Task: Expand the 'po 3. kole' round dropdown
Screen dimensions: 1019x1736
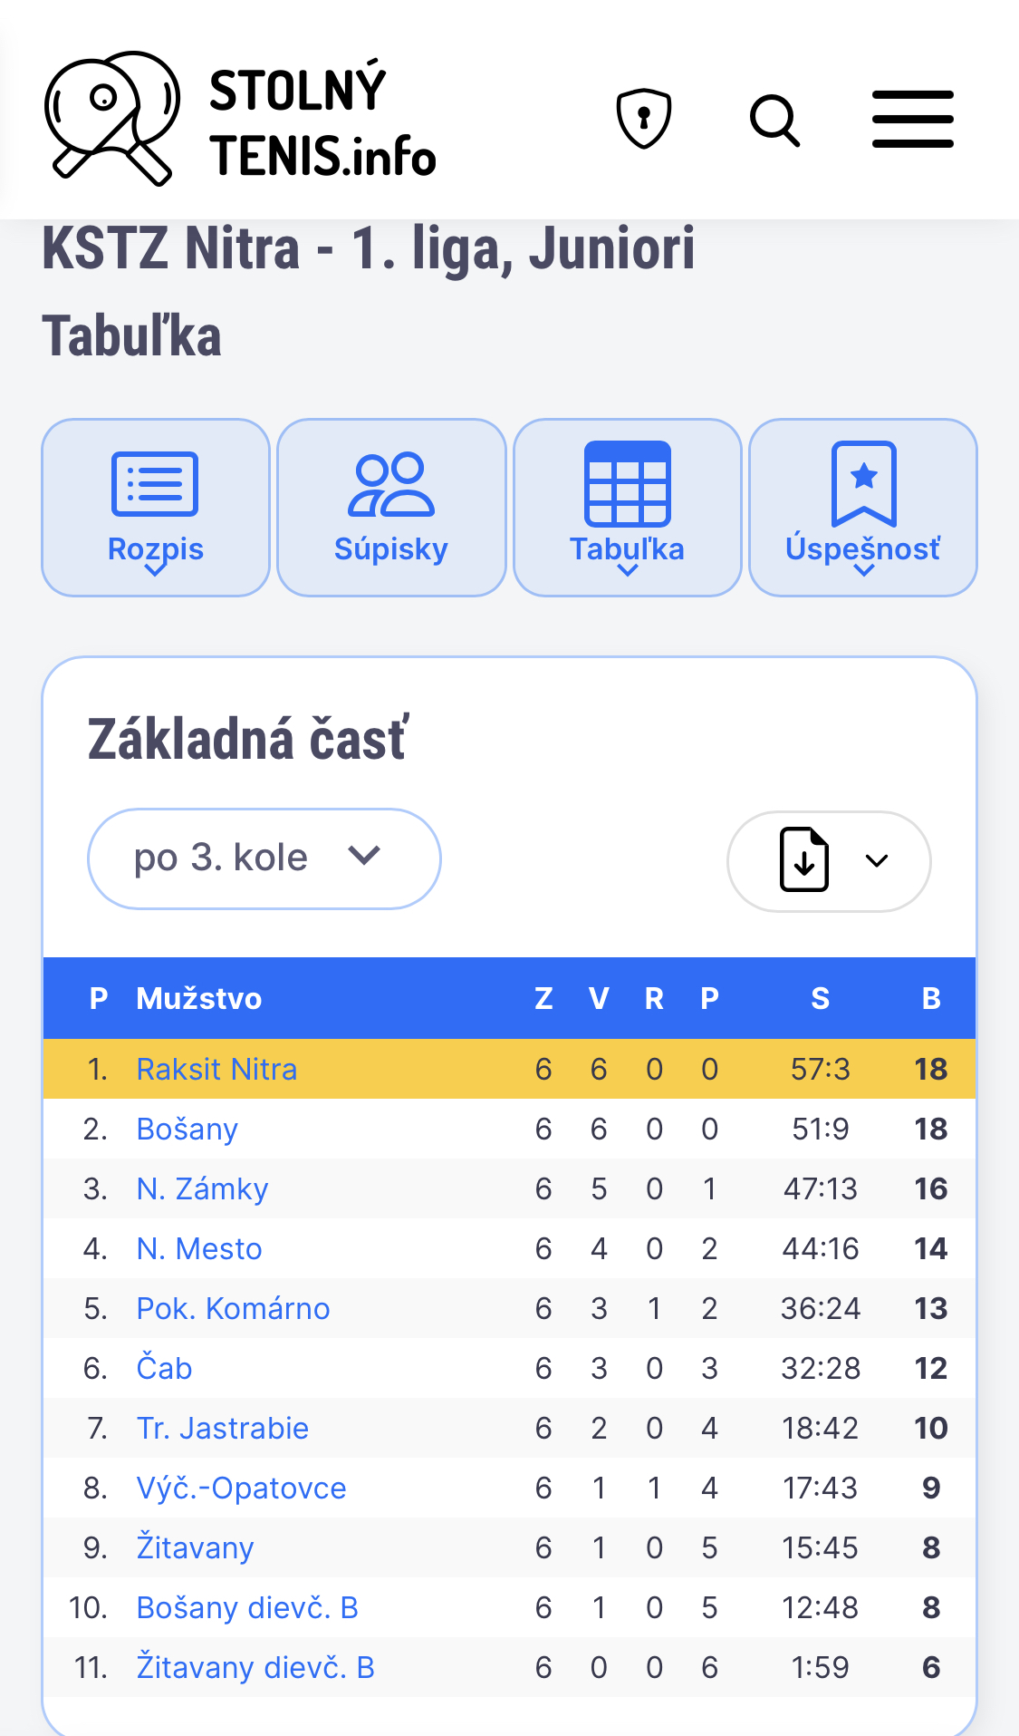Action: pyautogui.click(x=264, y=858)
